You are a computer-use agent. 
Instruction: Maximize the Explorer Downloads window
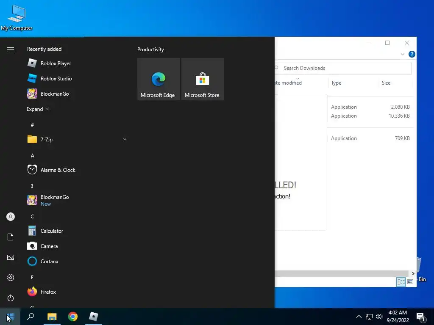(x=387, y=43)
